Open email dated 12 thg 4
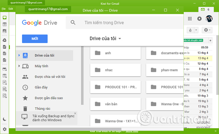This screenshot has width=219, height=134. (198, 64)
